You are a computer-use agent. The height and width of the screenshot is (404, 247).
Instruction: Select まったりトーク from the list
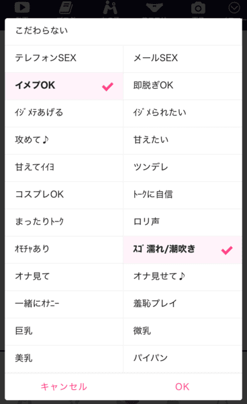point(64,222)
